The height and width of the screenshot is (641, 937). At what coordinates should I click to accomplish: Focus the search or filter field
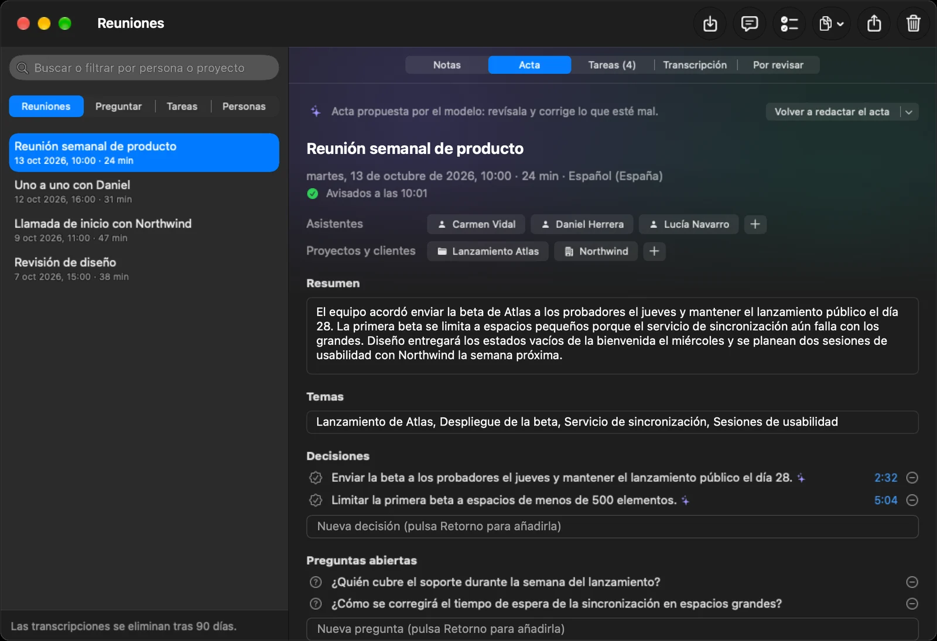click(144, 68)
